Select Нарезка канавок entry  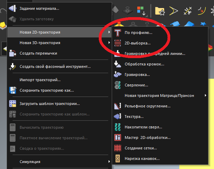[160, 159]
